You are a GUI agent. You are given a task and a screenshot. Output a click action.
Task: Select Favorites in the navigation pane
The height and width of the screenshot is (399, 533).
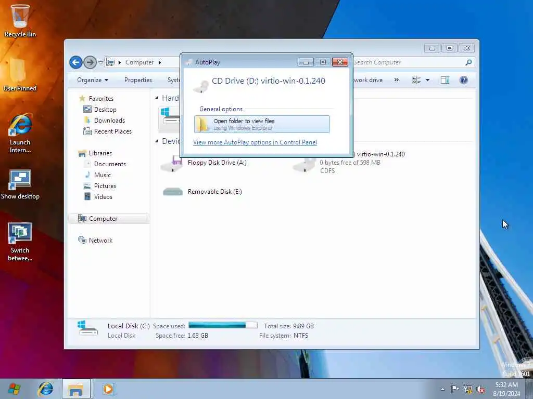pos(101,99)
